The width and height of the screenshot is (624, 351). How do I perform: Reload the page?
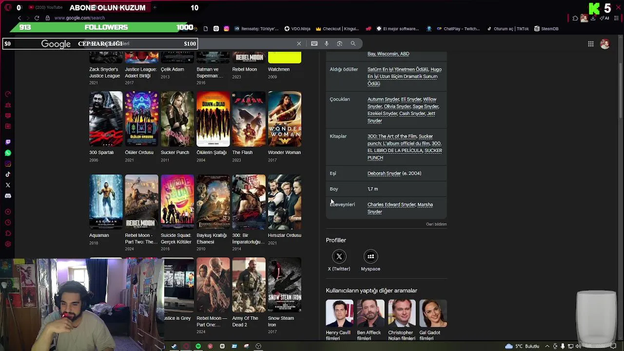tap(37, 18)
